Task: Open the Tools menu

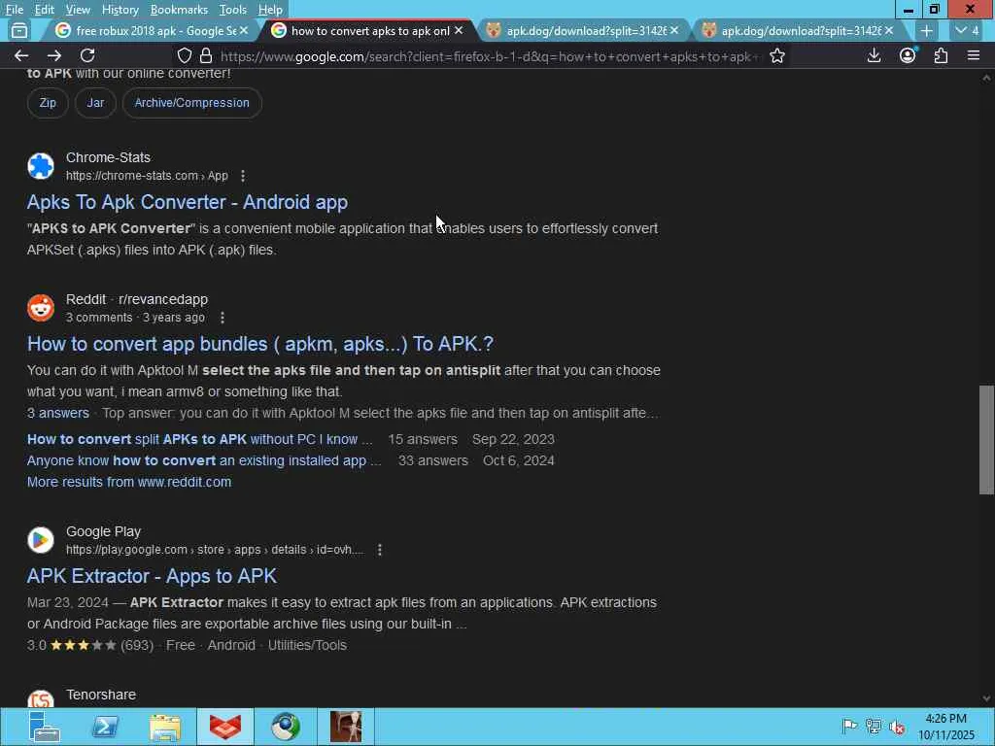Action: point(232,10)
